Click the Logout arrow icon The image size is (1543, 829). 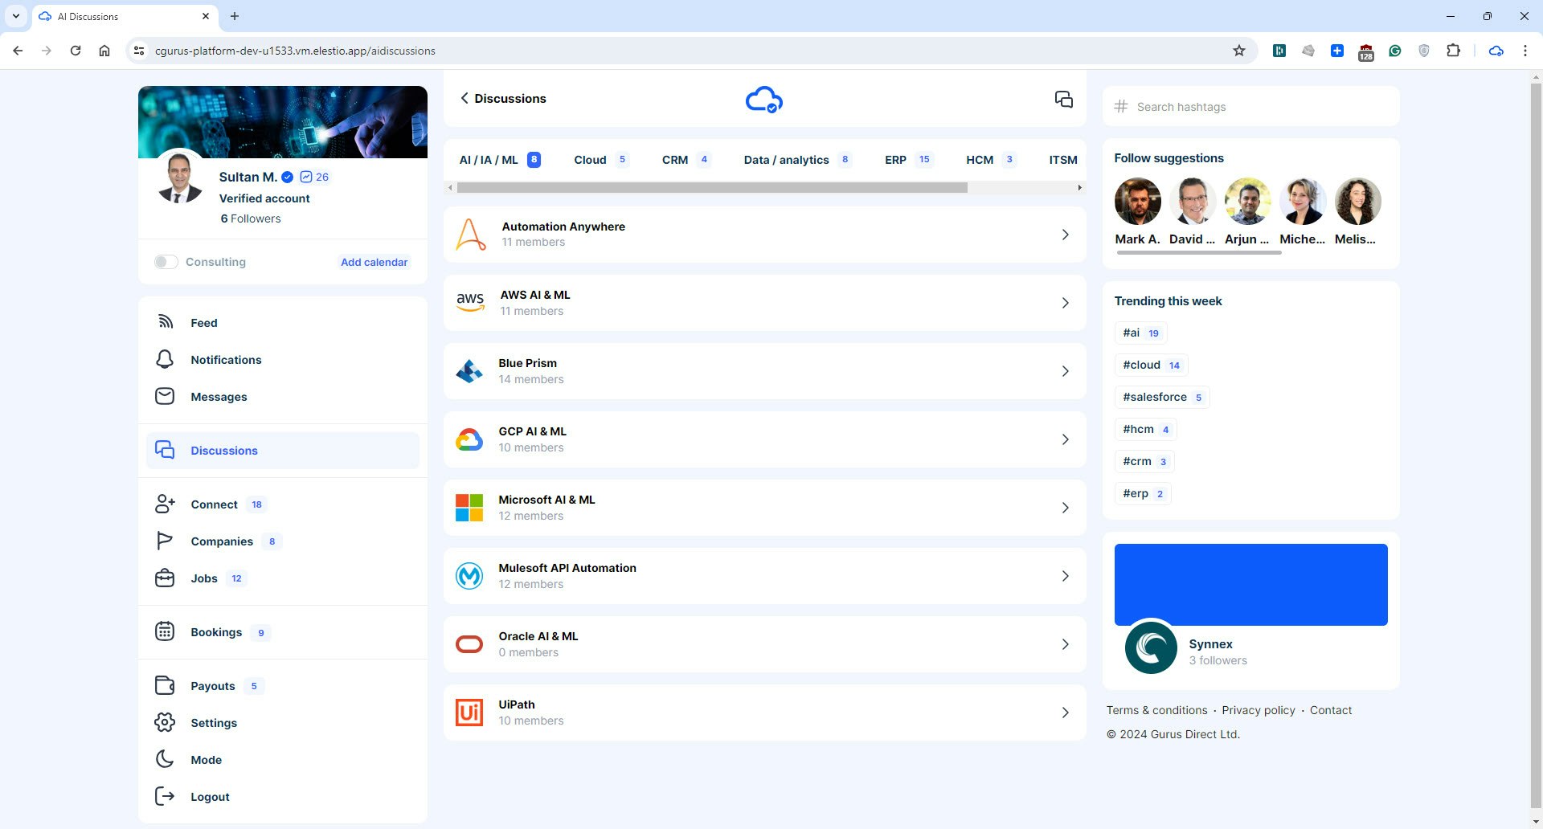click(165, 796)
